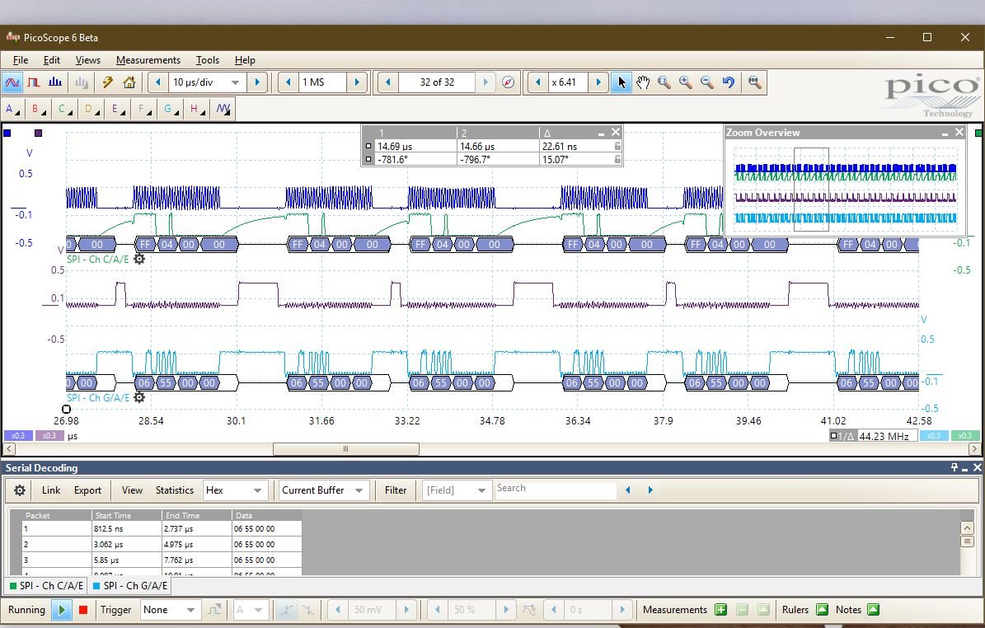Switch to SPI - Ch G/A/E tab
Image resolution: width=985 pixels, height=628 pixels.
(130, 586)
